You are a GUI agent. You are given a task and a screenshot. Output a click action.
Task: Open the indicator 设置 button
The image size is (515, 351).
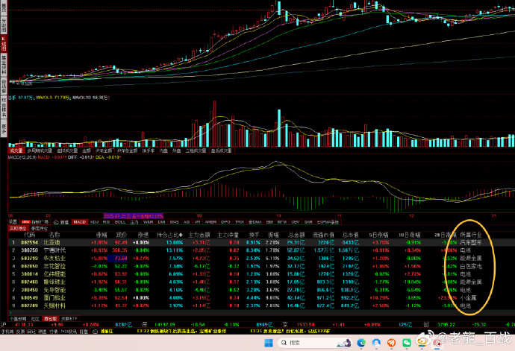(x=13, y=222)
